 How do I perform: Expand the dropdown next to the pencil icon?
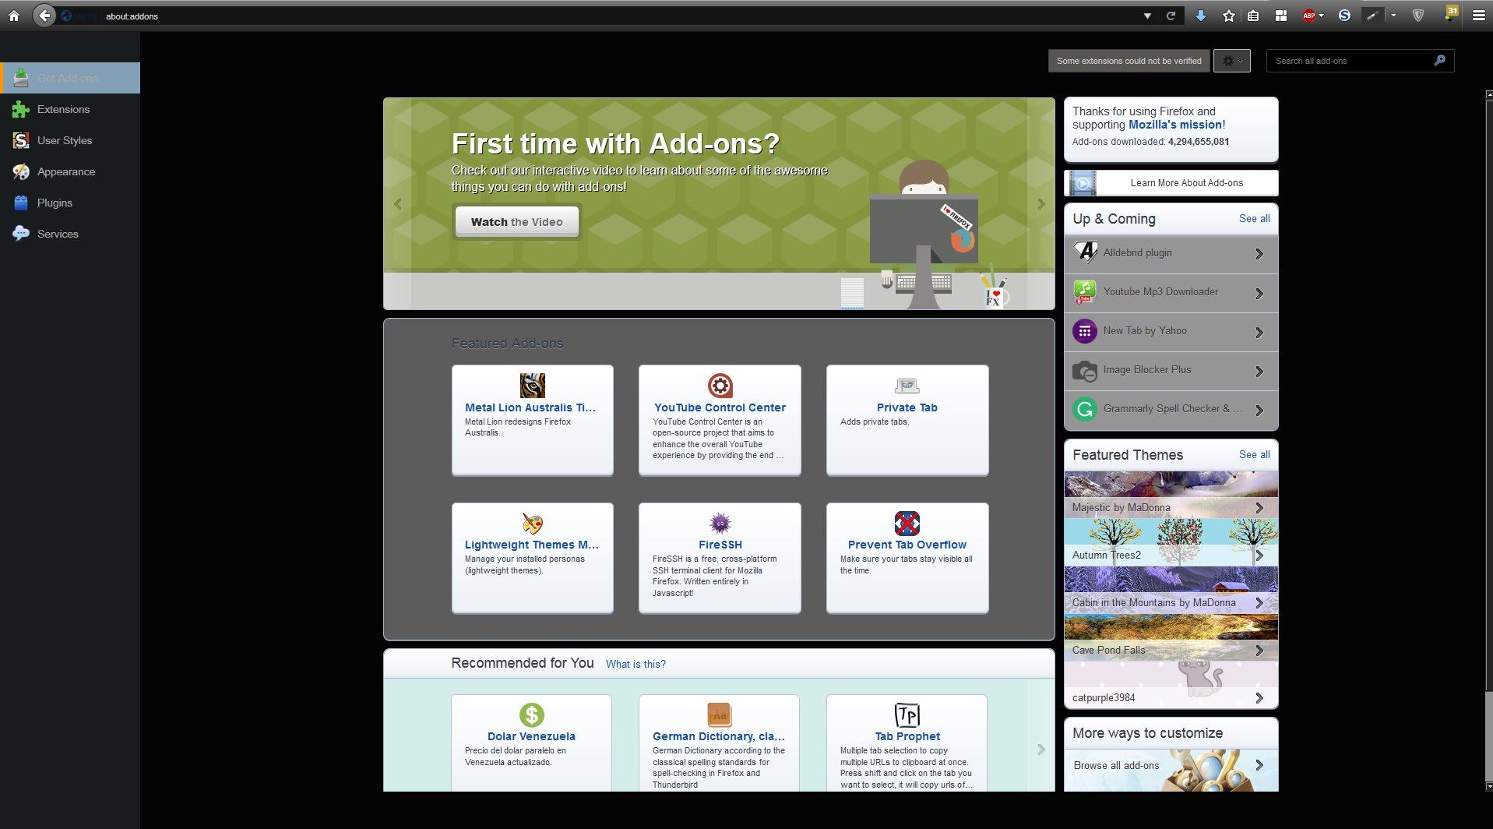pos(1393,16)
